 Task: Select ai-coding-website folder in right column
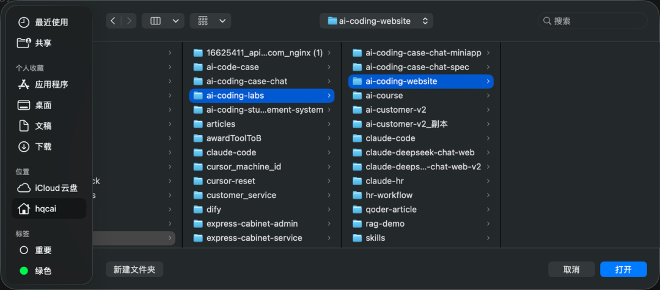[x=421, y=82]
